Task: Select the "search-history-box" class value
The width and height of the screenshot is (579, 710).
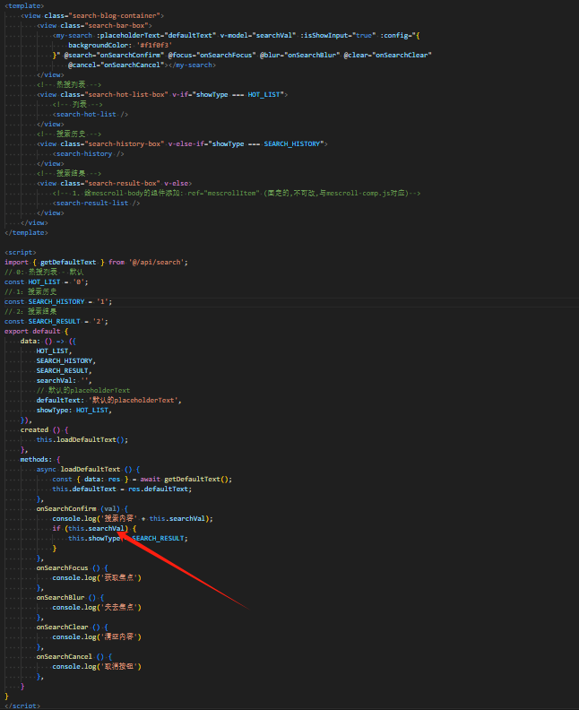Action: tap(124, 144)
